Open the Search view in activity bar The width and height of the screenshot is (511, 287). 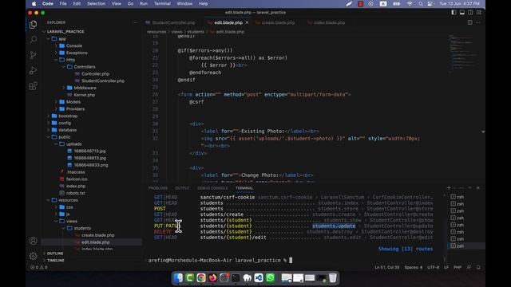[33, 40]
